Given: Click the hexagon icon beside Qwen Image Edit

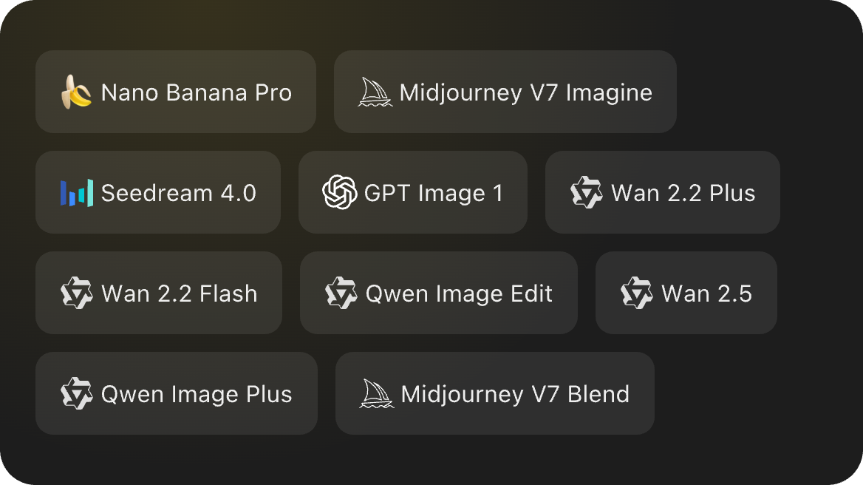Looking at the screenshot, I should point(341,293).
